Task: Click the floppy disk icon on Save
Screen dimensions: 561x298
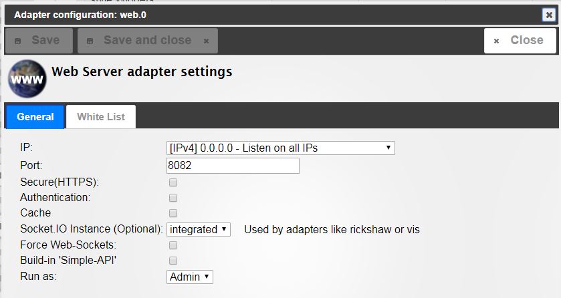Action: [17, 41]
